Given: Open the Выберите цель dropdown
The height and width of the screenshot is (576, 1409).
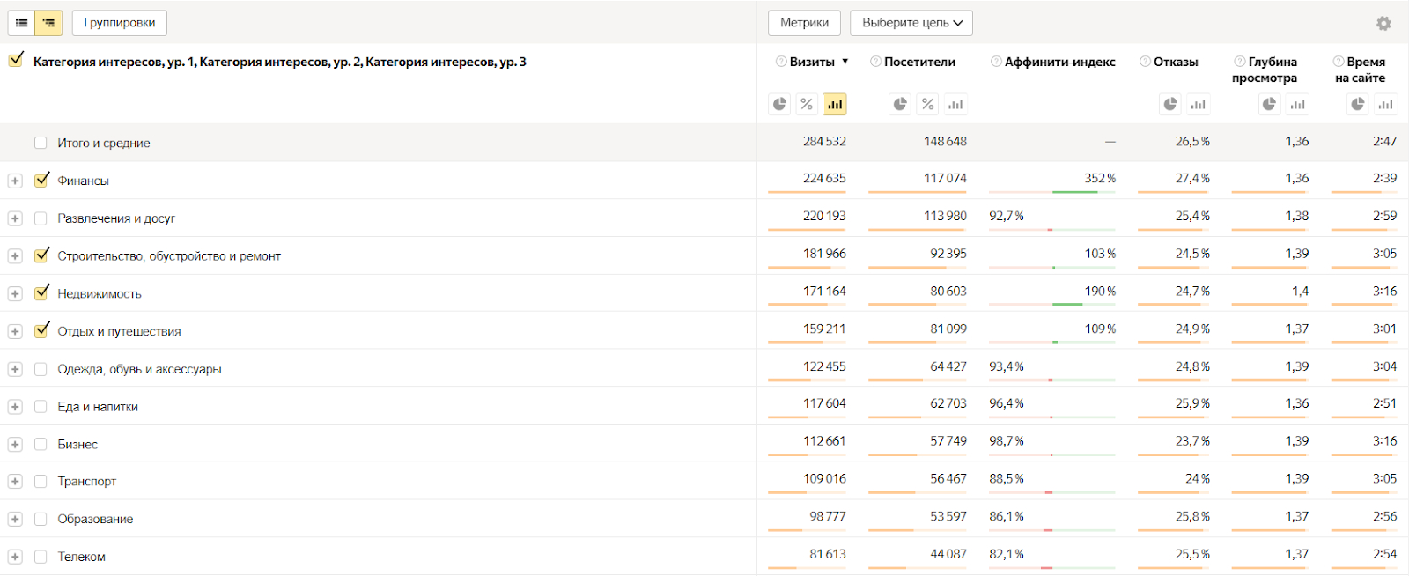Looking at the screenshot, I should point(911,23).
